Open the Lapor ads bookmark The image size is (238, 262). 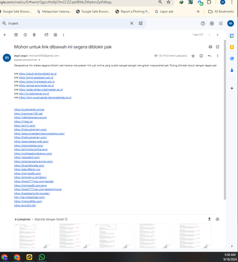(x=164, y=12)
